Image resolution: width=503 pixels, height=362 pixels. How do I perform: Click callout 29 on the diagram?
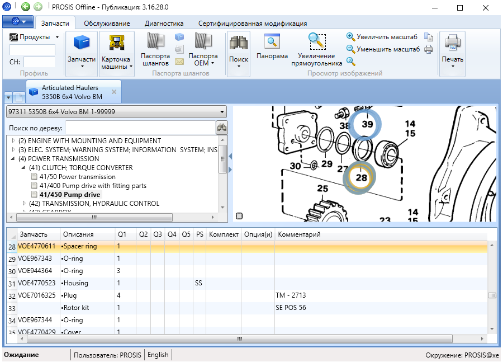(x=327, y=164)
